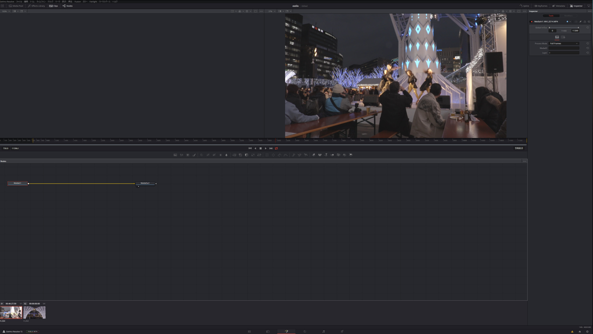Add a Background node from toolbar
This screenshot has width=593, height=334.
click(175, 155)
